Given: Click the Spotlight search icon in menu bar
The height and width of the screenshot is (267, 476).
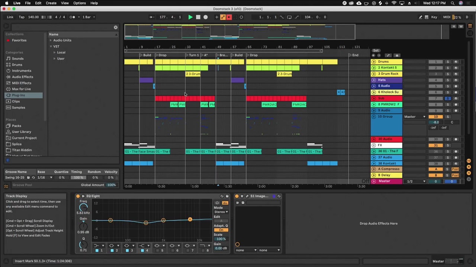Looking at the screenshot, I should click(453, 3).
